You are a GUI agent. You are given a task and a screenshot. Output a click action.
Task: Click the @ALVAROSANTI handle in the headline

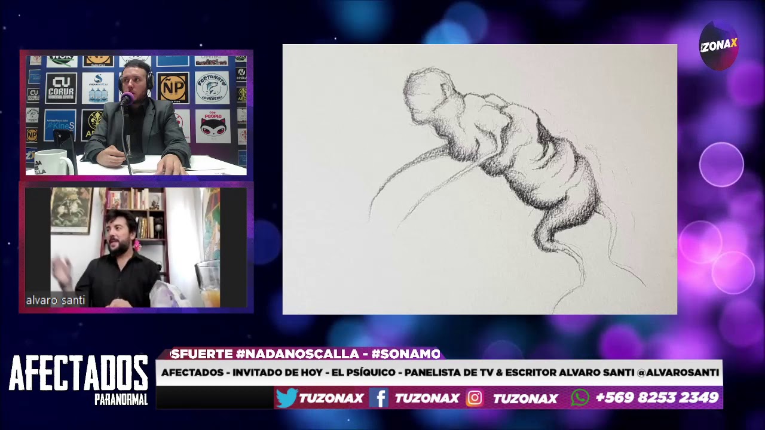(678, 373)
